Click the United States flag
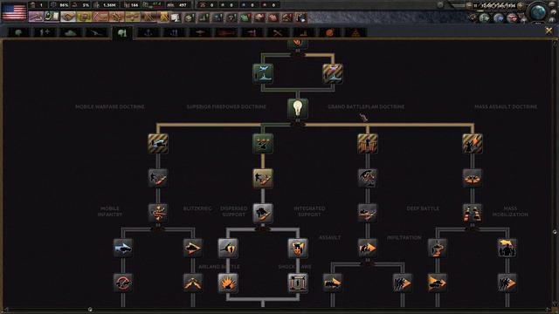Image resolution: width=559 pixels, height=314 pixels. coord(14,11)
